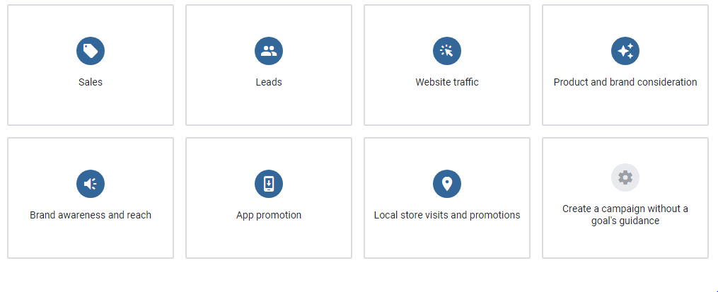Click the Sales price tag icon
The height and width of the screenshot is (292, 718).
[91, 51]
